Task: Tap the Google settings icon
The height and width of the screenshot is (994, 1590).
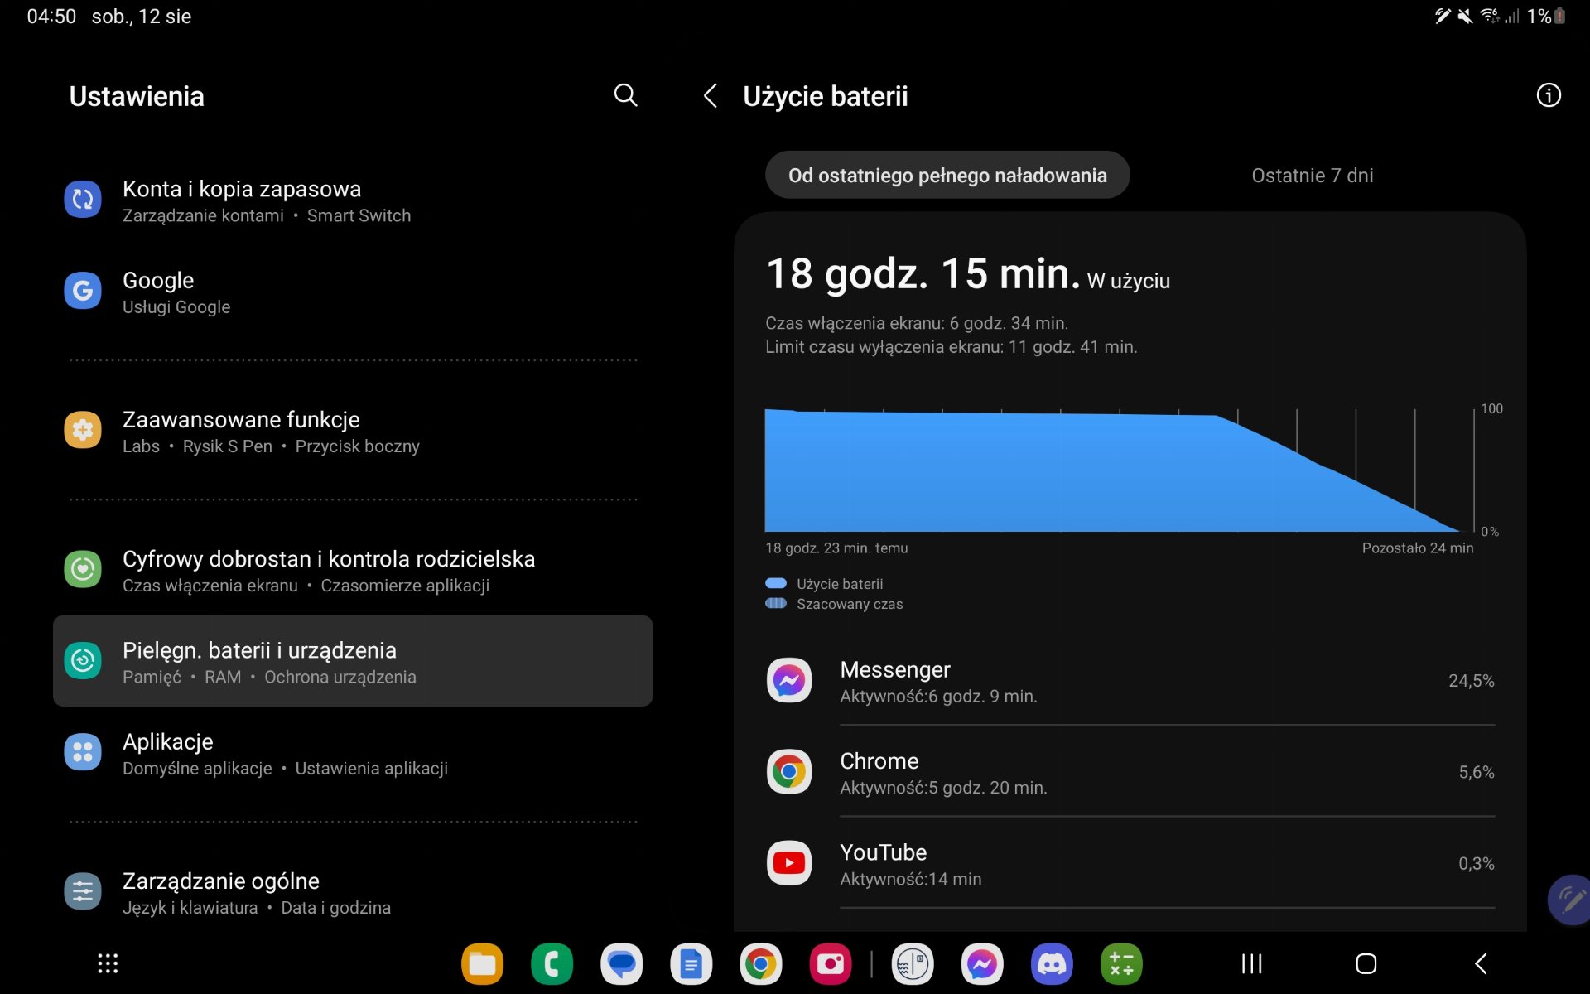Action: [83, 291]
